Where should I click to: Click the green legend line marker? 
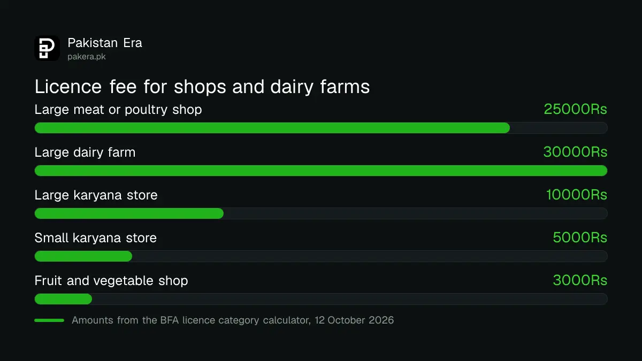(x=49, y=320)
